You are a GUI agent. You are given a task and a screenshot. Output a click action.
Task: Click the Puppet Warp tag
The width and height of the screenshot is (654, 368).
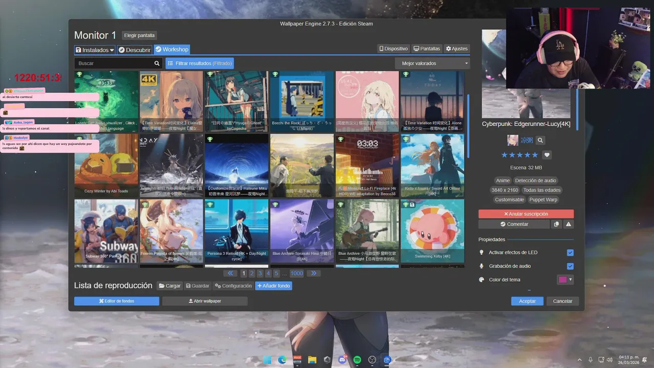point(543,200)
